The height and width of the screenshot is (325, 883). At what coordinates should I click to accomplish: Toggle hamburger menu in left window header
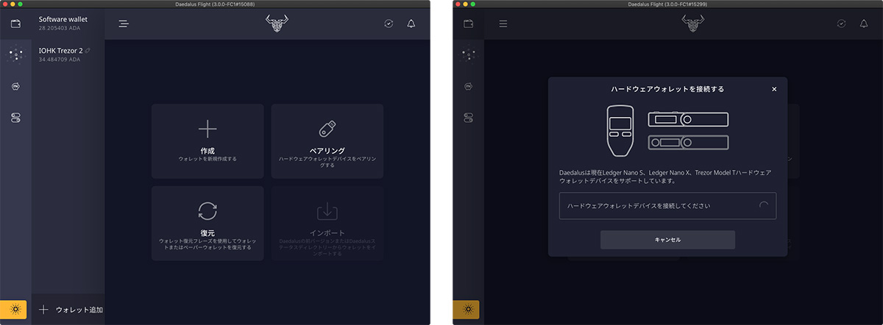(x=124, y=24)
